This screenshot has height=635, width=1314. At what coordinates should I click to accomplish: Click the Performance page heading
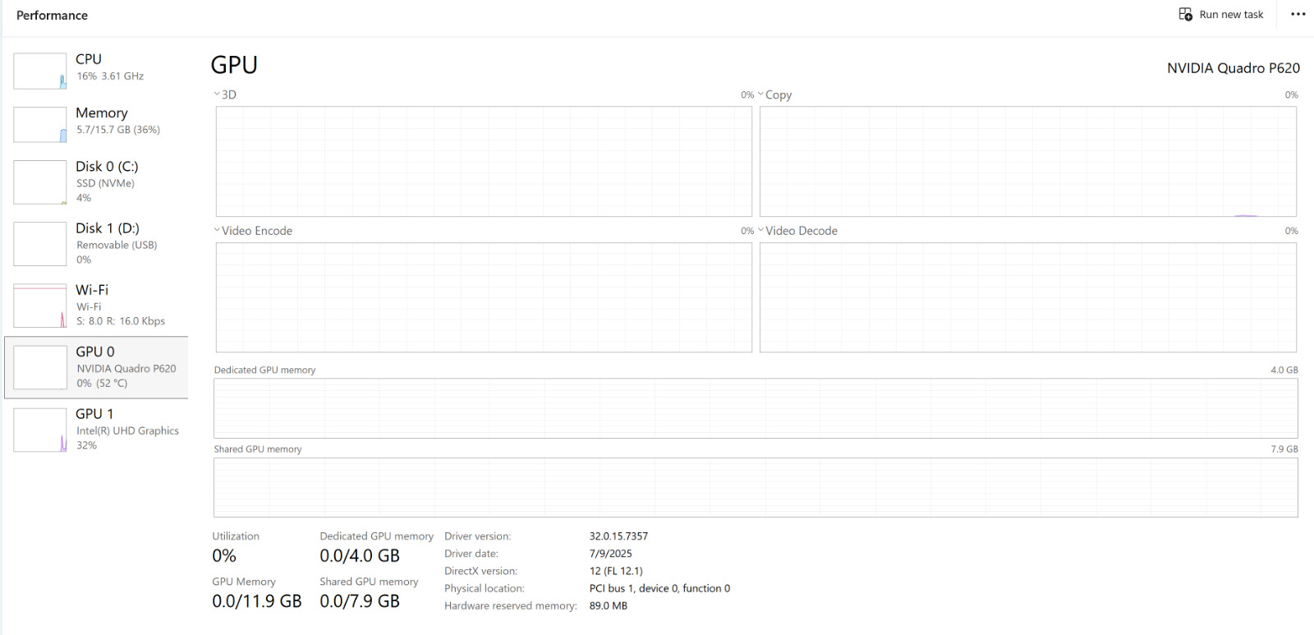pos(52,15)
